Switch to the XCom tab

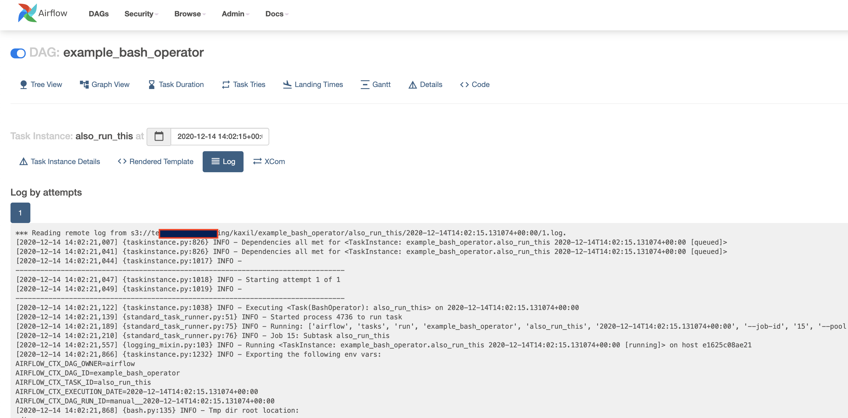tap(269, 162)
